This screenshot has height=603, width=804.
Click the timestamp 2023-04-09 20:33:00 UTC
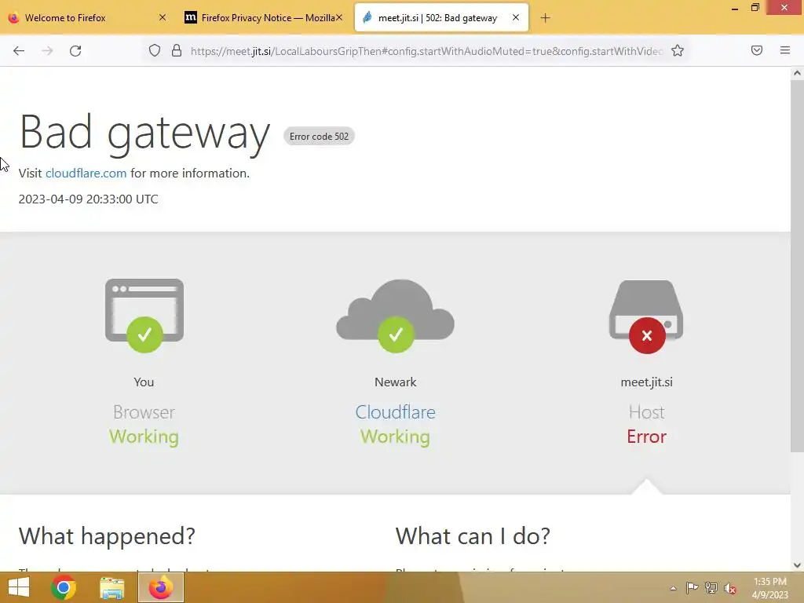88,199
